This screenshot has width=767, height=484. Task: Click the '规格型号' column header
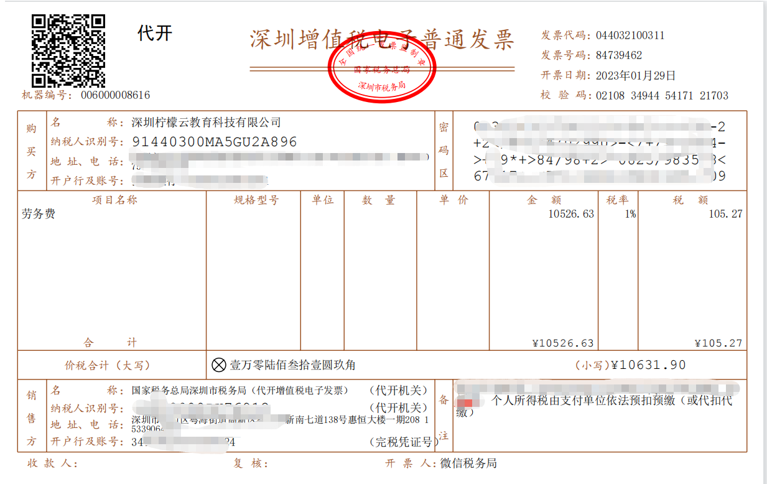pos(256,200)
